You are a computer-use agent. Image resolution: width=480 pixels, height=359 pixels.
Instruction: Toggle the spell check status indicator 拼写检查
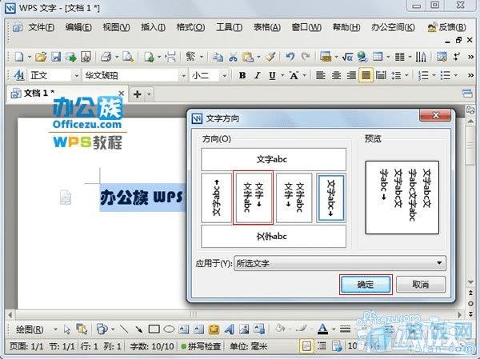click(x=201, y=346)
